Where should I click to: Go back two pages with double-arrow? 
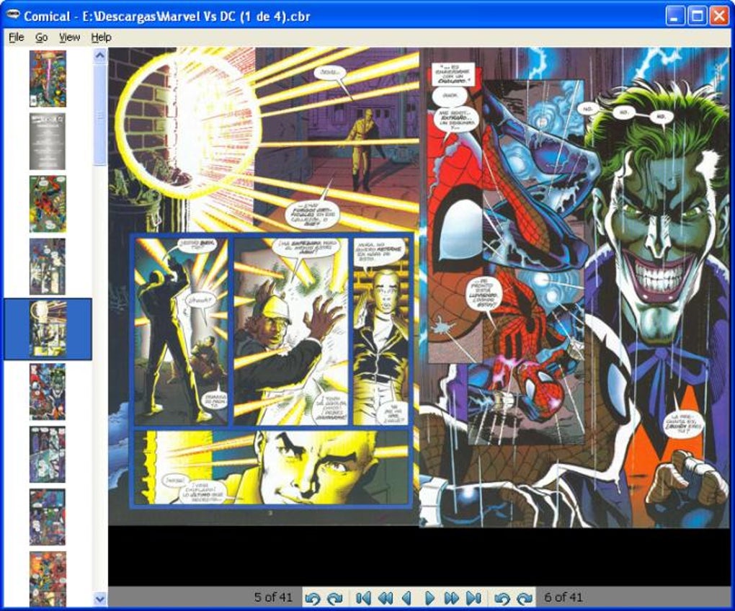tap(385, 598)
